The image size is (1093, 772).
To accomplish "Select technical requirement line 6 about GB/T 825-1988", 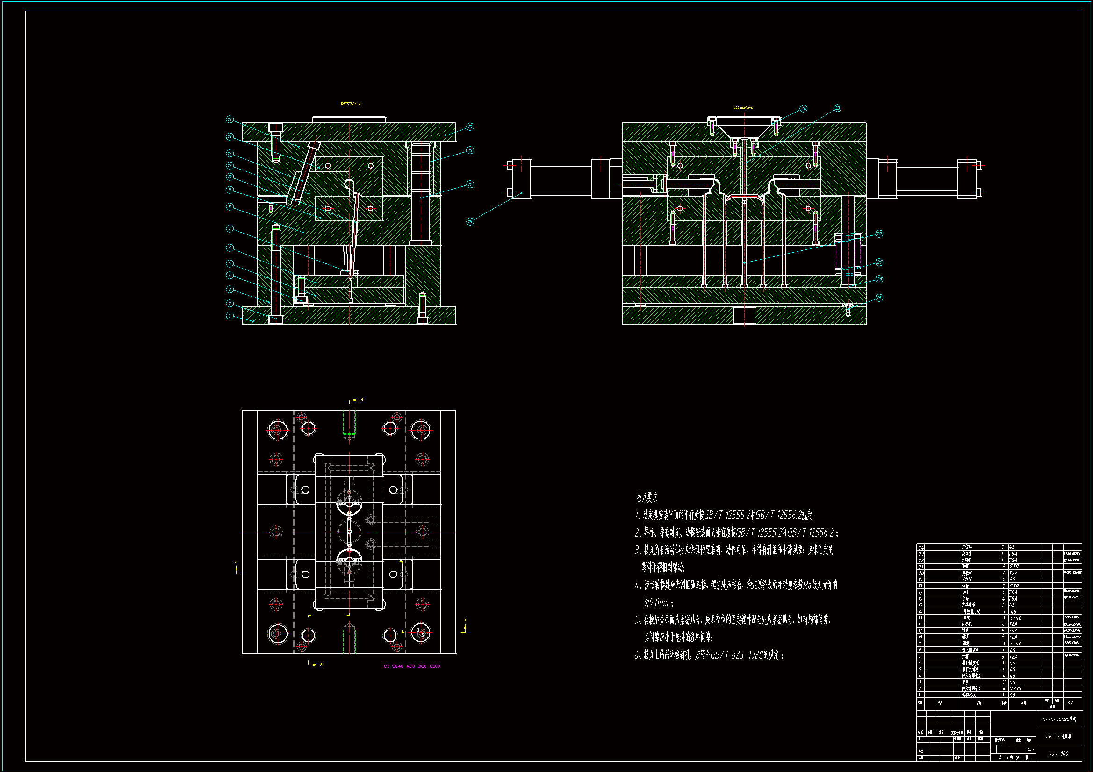I will (x=708, y=655).
